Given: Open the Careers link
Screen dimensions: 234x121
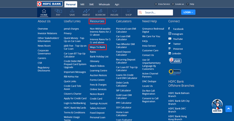Looking at the screenshot, I should tap(42, 58).
